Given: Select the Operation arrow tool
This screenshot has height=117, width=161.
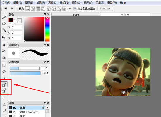Looking at the screenshot, I should pos(4,104).
